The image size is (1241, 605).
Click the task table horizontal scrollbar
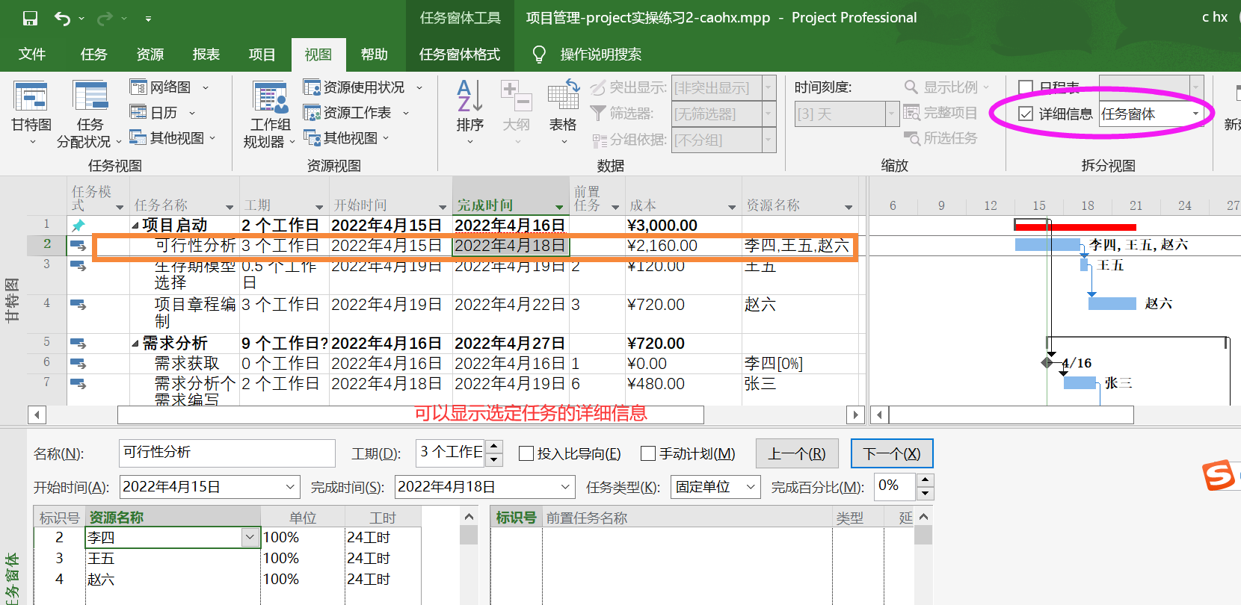(x=410, y=415)
